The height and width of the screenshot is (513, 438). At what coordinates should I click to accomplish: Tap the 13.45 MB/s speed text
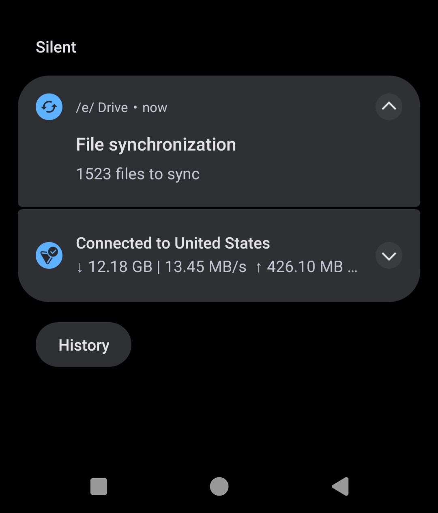(206, 267)
